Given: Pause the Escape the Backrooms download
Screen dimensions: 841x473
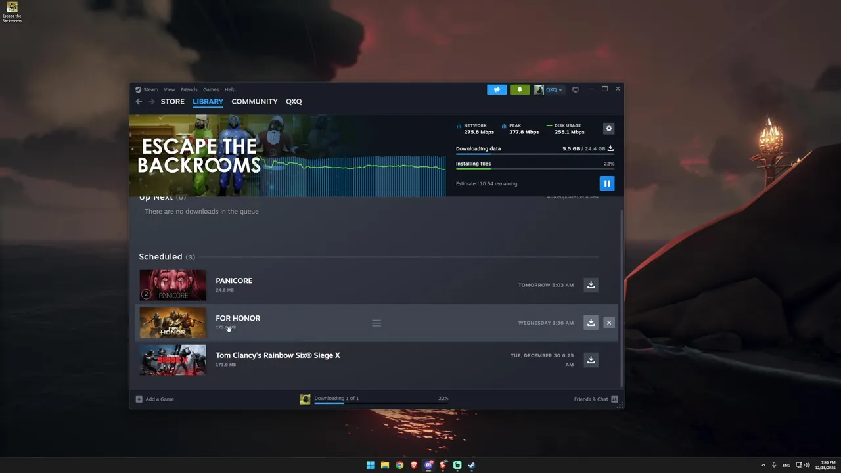Looking at the screenshot, I should tap(606, 183).
